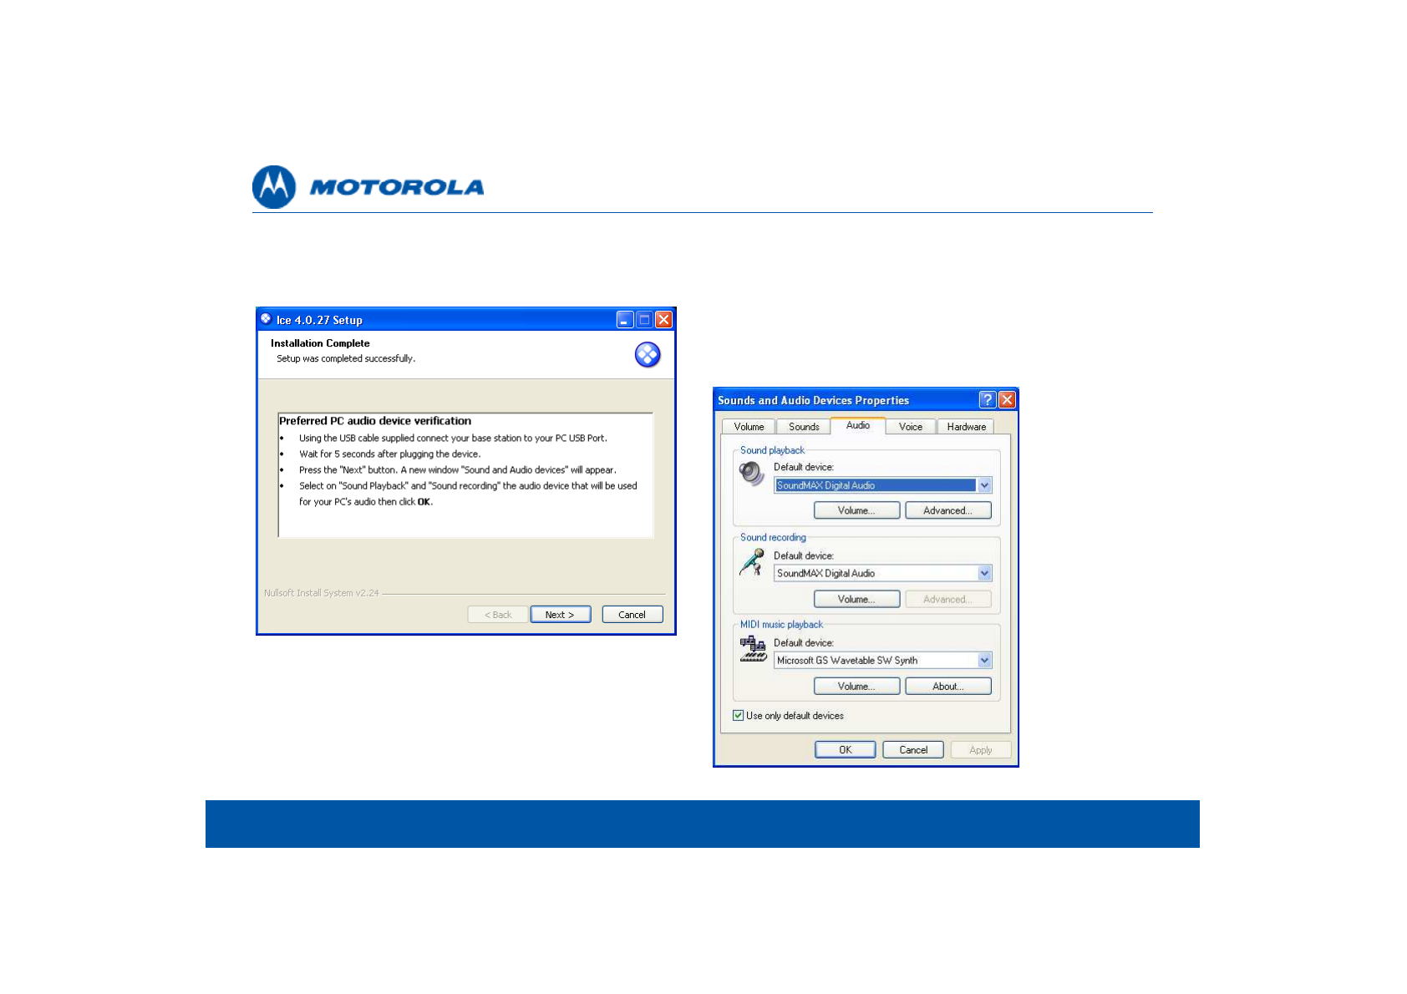Click the 'Wait for 5 seconds' instruction line

click(389, 454)
